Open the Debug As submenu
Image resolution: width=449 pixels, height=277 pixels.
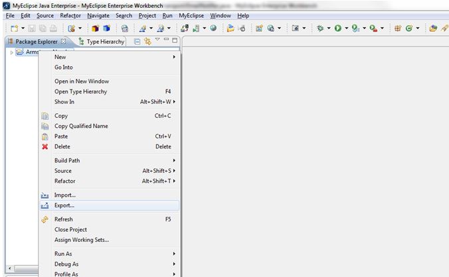click(109, 264)
